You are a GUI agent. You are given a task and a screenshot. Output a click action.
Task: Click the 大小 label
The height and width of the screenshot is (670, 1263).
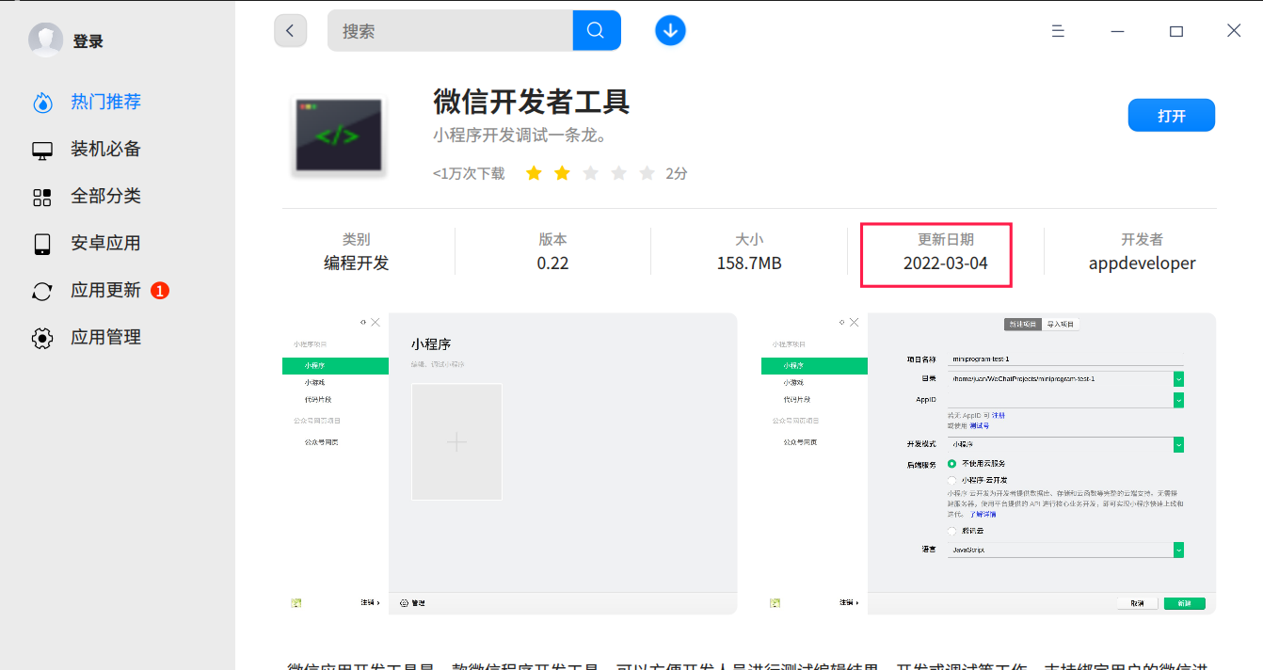[749, 240]
